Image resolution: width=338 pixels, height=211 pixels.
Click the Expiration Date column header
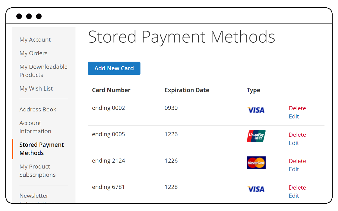point(187,90)
